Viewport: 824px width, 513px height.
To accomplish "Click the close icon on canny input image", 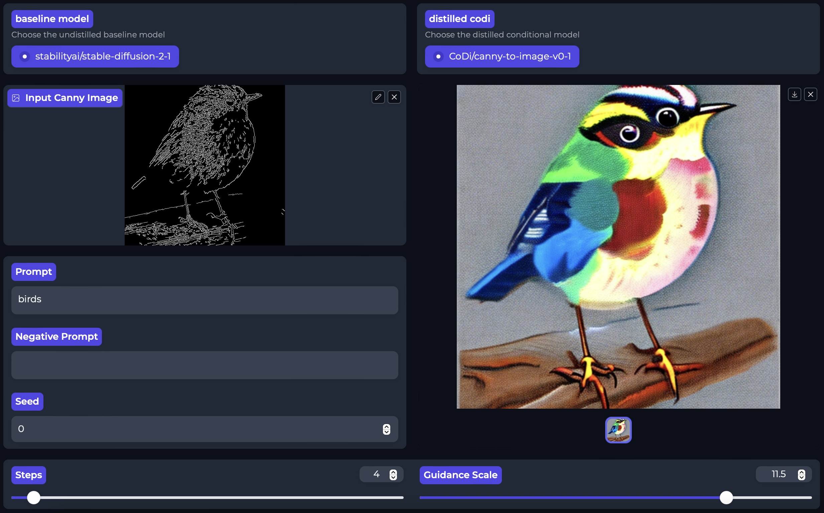I will pyautogui.click(x=395, y=97).
